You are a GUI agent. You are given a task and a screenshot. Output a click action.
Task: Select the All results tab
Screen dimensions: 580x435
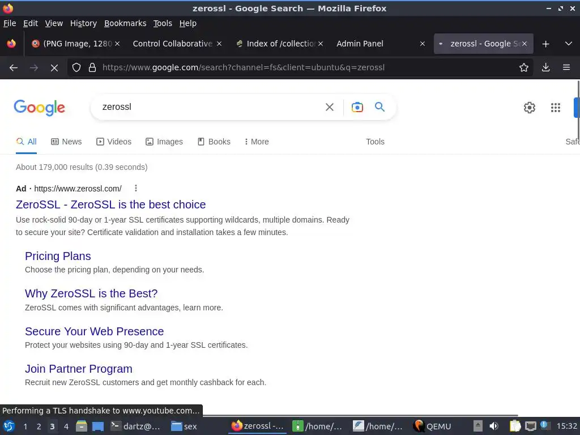coord(26,142)
